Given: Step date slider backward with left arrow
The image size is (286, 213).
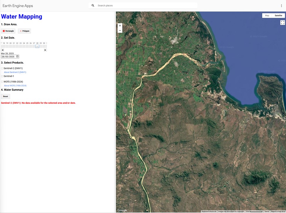Looking at the screenshot, I should click(3, 50).
